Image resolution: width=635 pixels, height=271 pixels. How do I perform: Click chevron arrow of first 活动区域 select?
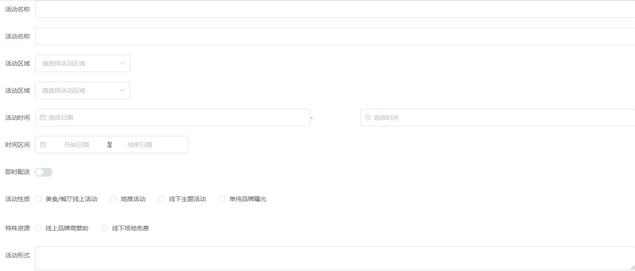122,63
